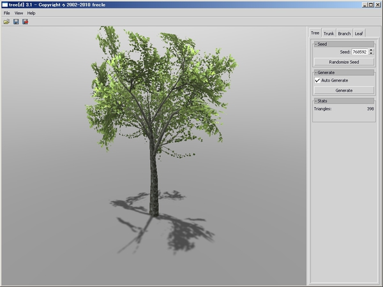Viewport: 383px width, 287px height.
Task: Select the Tree tab
Action: pos(315,33)
